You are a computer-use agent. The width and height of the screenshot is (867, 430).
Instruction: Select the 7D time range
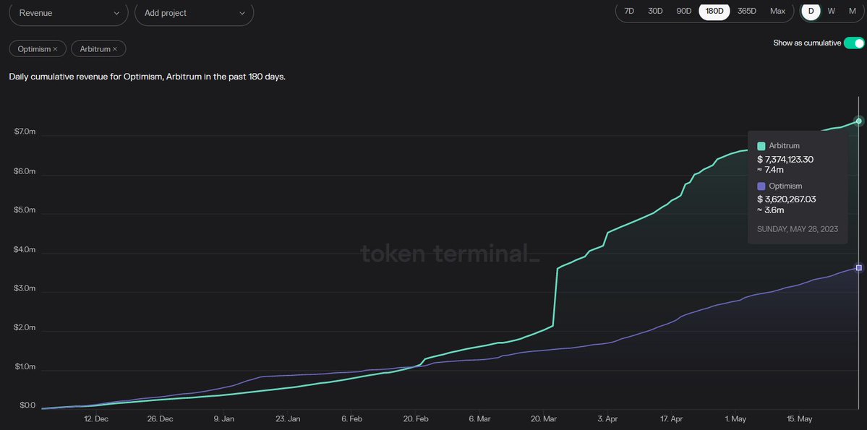tap(628, 11)
